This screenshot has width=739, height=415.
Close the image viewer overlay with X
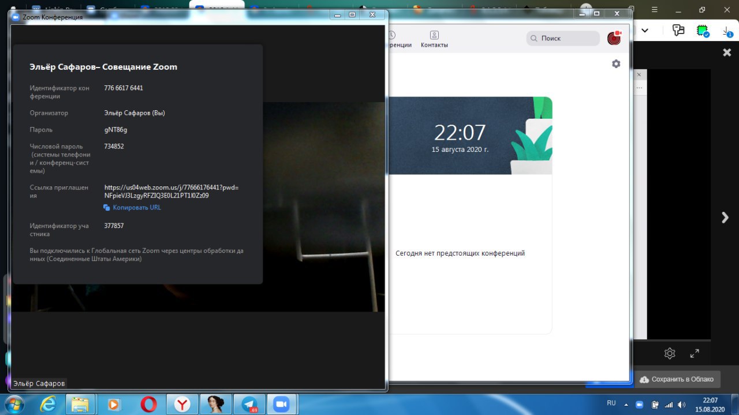pyautogui.click(x=727, y=53)
